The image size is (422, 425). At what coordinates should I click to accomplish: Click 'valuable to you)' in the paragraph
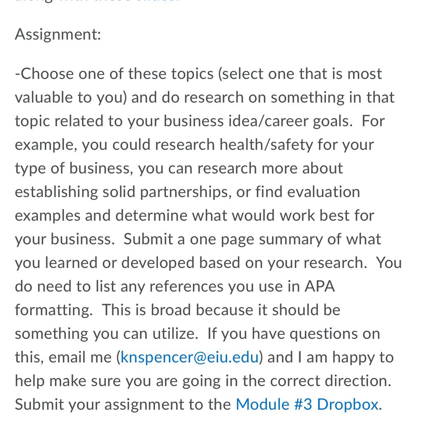click(71, 98)
